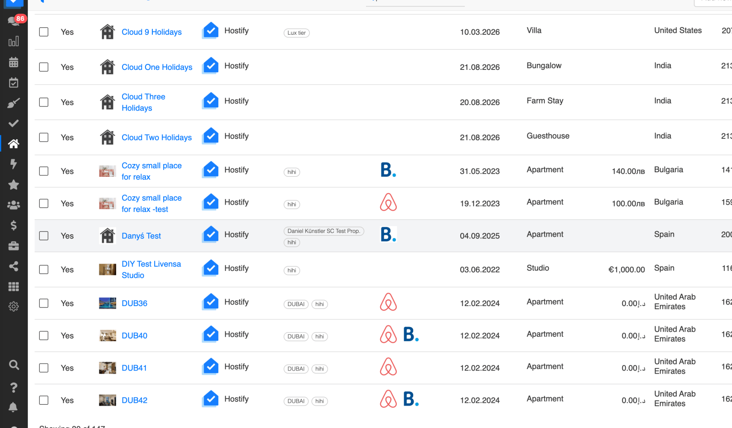
Task: Open the Cloud One Holidays listing link
Action: point(157,67)
